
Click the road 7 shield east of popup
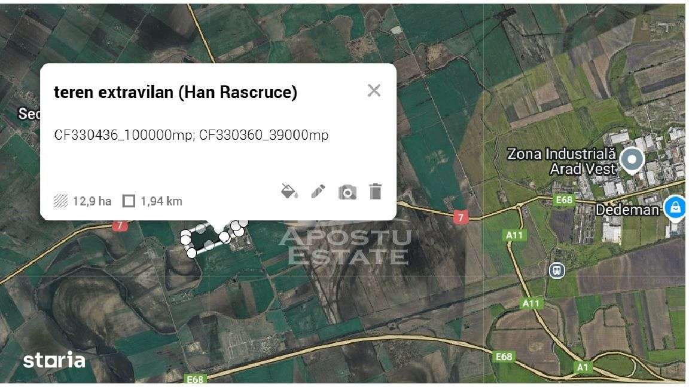click(461, 217)
